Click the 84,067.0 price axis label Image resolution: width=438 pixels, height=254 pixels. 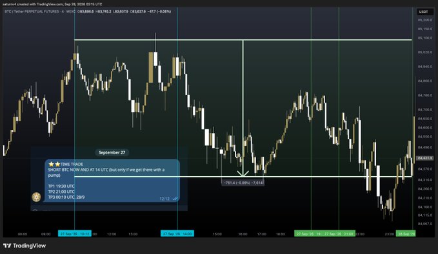click(x=425, y=224)
